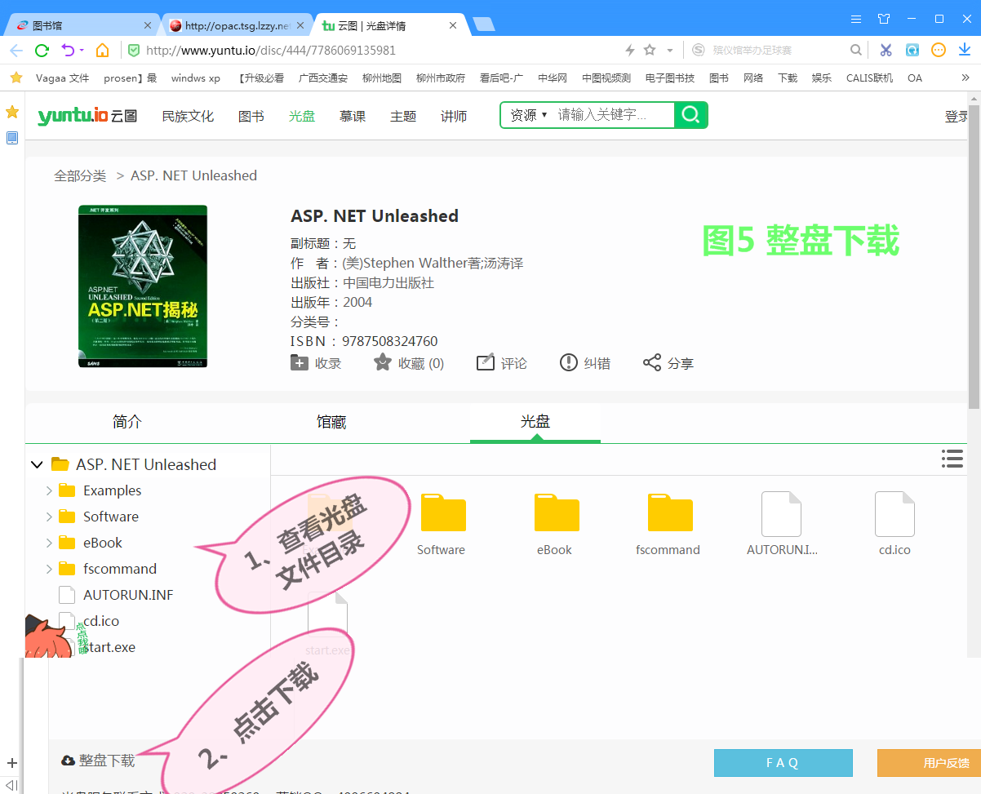This screenshot has height=794, width=981.
Task: Click the FAQ button
Action: [783, 762]
